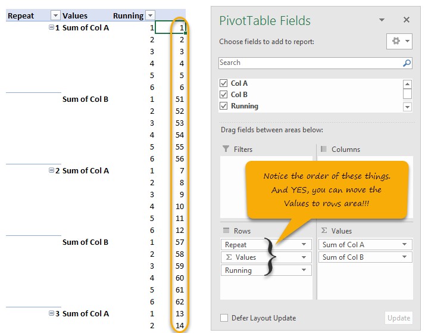Click the search magnifier icon in field search
Image resolution: width=425 pixels, height=333 pixels.
point(407,63)
